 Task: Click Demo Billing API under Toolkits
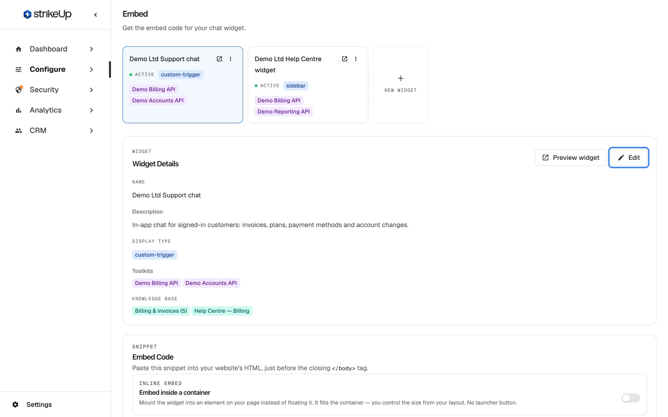pyautogui.click(x=156, y=283)
